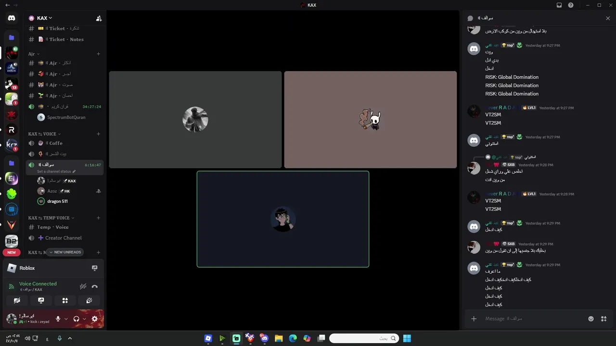This screenshot has height=346, width=616.
Task: Select user dragon 511 in voice list
Action: pyautogui.click(x=57, y=201)
